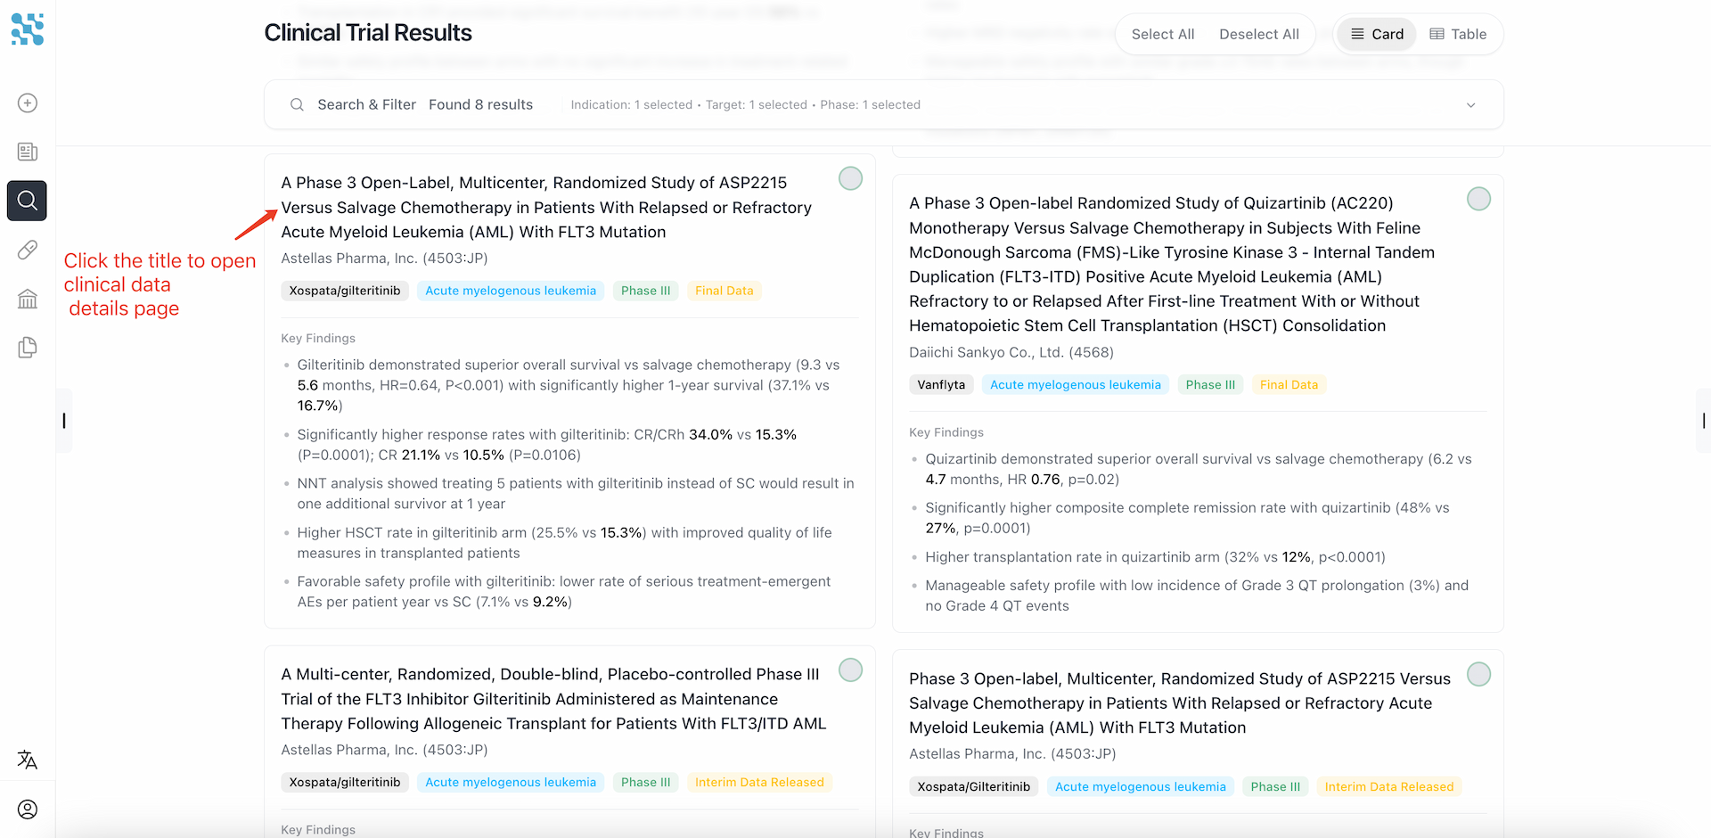This screenshot has width=1711, height=838.
Task: Open the Phase 3 ASP2215 interim study title
Action: point(1180,702)
